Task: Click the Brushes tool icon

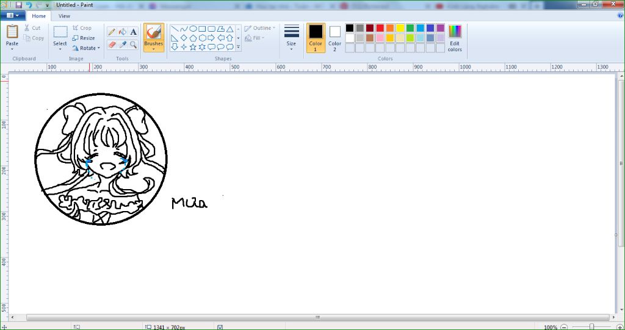Action: pos(153,32)
